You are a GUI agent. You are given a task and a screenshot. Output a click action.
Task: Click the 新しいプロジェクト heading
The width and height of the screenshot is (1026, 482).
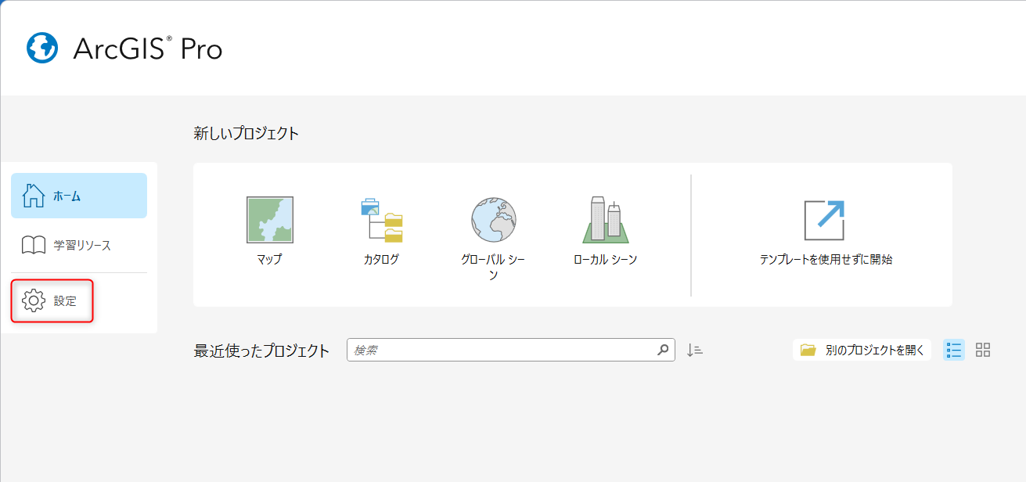click(x=246, y=134)
